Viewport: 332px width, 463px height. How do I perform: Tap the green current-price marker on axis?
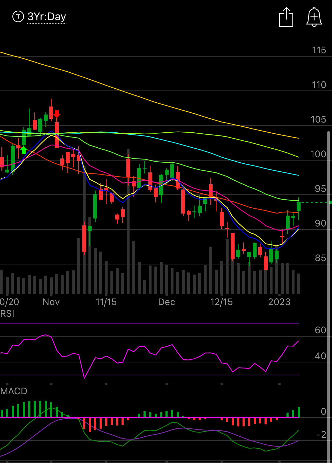[x=330, y=202]
